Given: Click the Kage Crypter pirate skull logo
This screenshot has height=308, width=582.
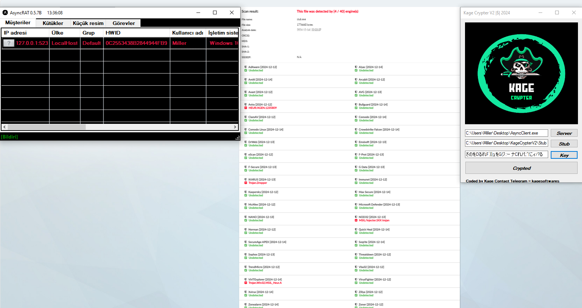Looking at the screenshot, I should (521, 73).
